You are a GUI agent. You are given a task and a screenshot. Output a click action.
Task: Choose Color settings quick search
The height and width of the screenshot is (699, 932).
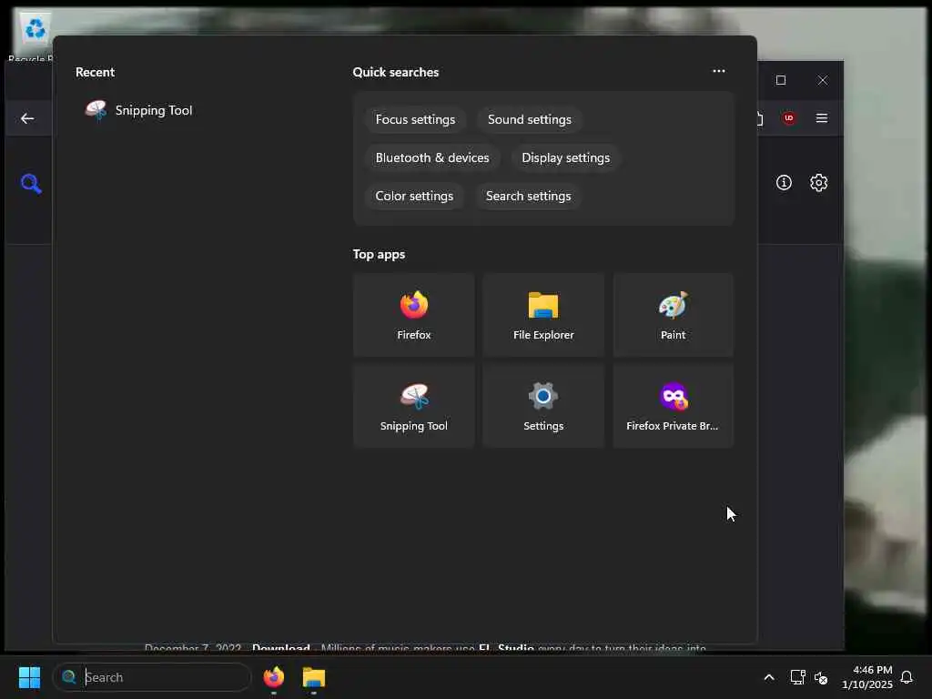pos(414,196)
